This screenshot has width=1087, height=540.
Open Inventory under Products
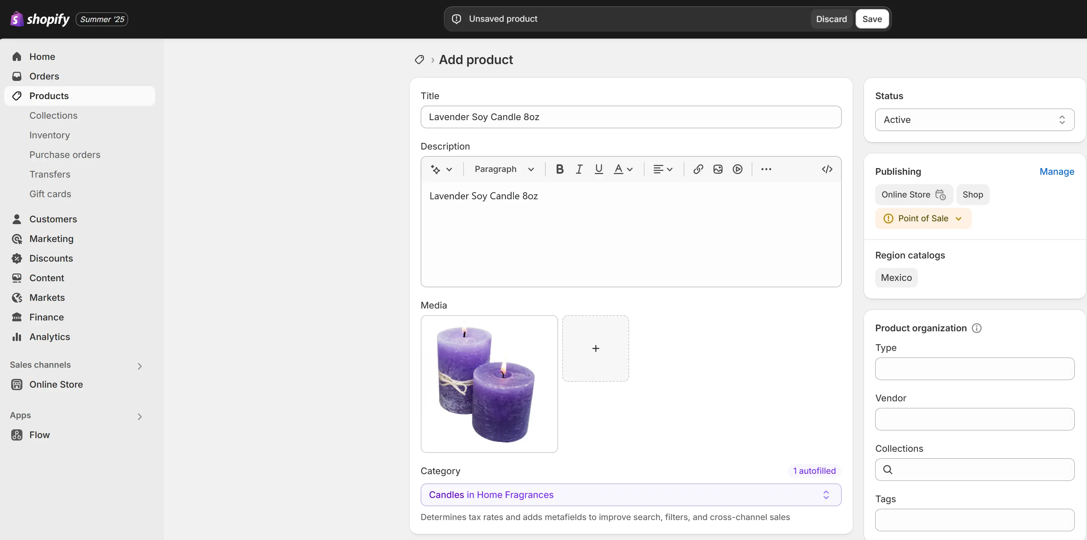click(x=49, y=135)
